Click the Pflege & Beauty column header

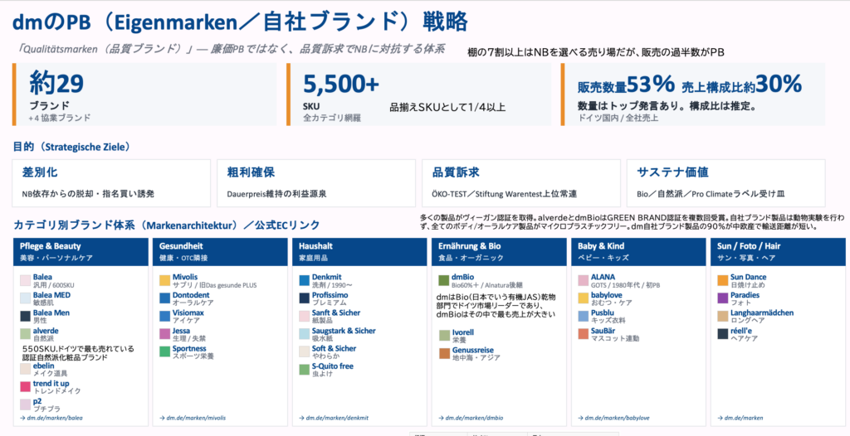pyautogui.click(x=81, y=252)
